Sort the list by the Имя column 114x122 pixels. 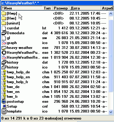point(22,8)
